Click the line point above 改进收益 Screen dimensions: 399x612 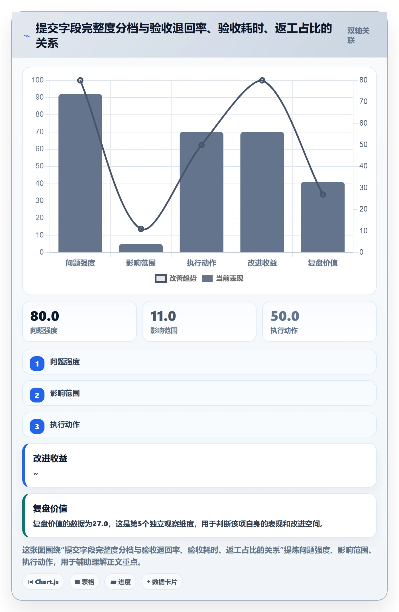[262, 80]
